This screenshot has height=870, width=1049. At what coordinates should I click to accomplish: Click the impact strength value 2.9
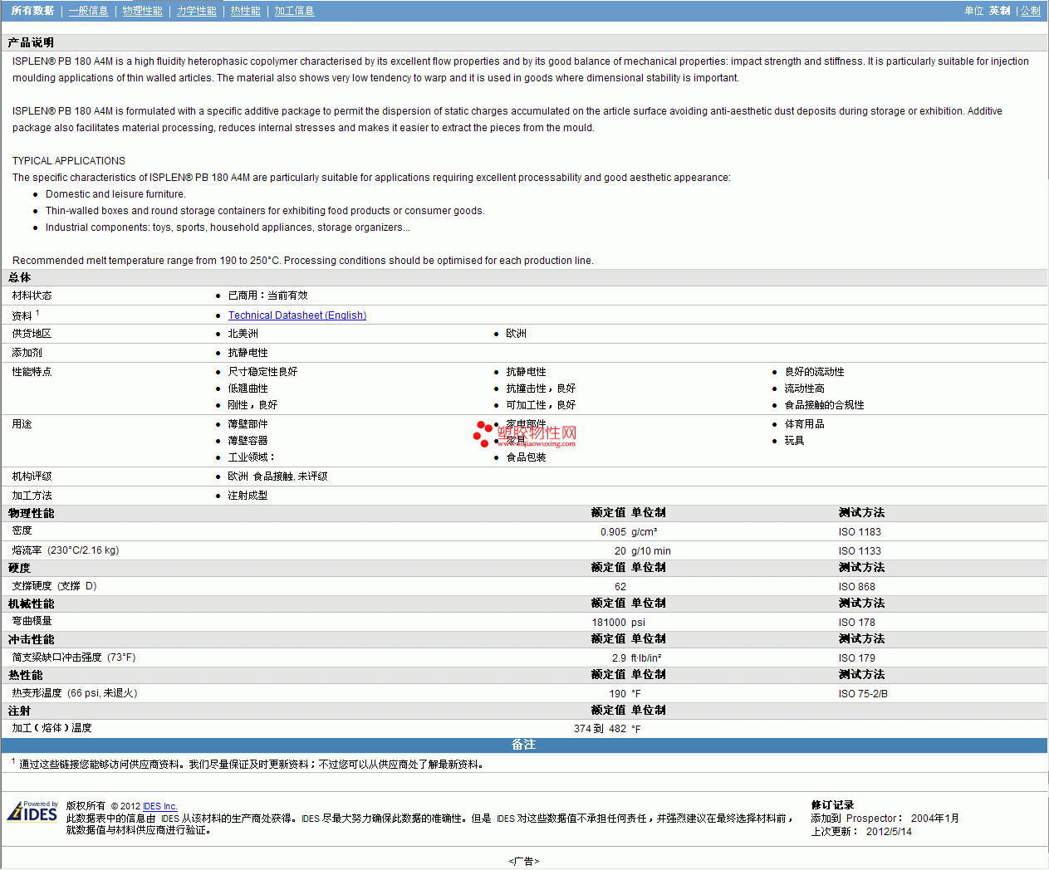[x=619, y=658]
